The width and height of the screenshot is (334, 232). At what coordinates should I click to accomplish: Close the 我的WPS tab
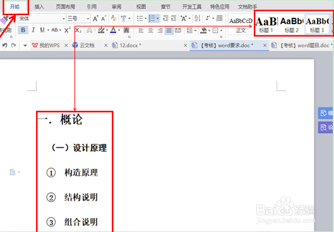click(x=66, y=45)
